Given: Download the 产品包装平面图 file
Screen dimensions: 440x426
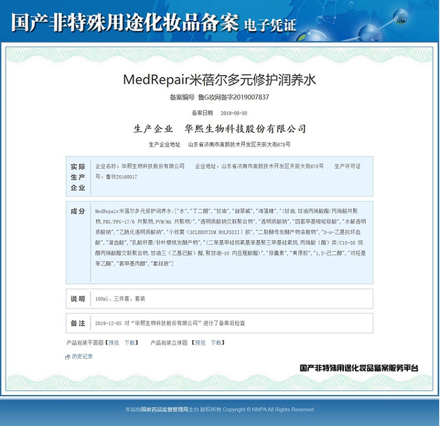Looking at the screenshot, I should click(130, 342).
